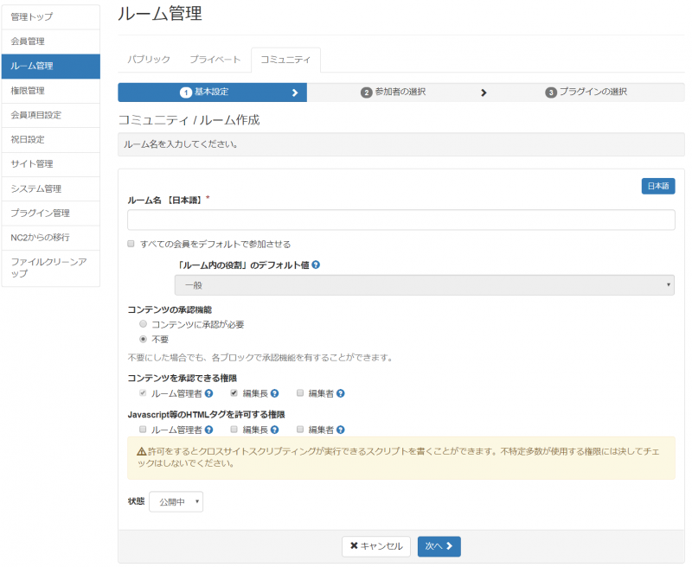Click help icon next to 編集者 in approval permissions

[341, 393]
